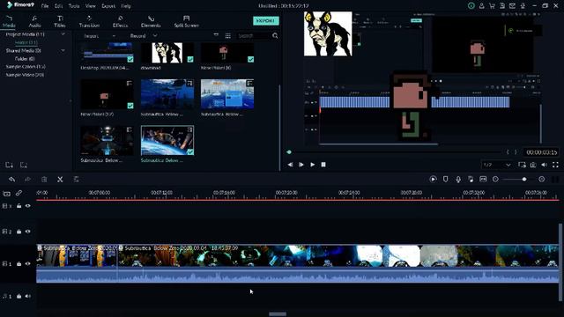This screenshot has height=317, width=564.
Task: Open the Media tab
Action: coord(9,21)
